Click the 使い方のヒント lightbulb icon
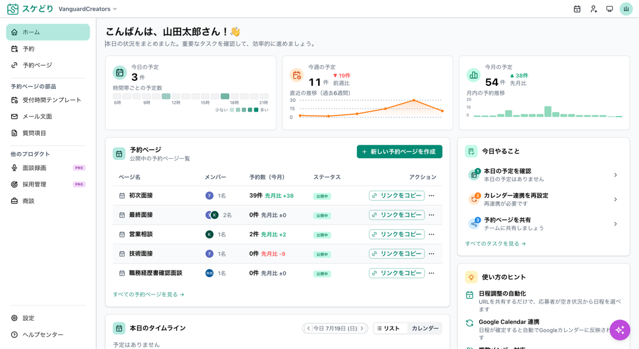 pos(471,277)
